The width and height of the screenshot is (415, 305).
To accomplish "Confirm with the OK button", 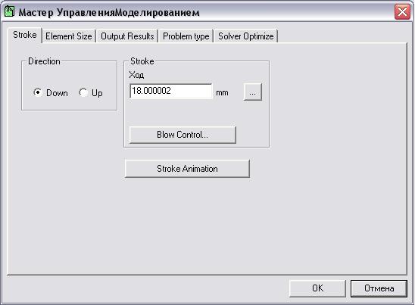I will click(x=317, y=288).
